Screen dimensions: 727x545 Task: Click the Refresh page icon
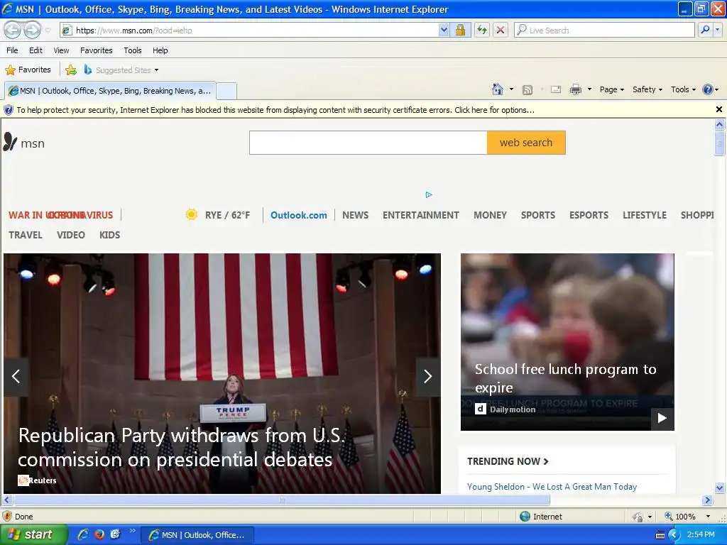tap(482, 30)
